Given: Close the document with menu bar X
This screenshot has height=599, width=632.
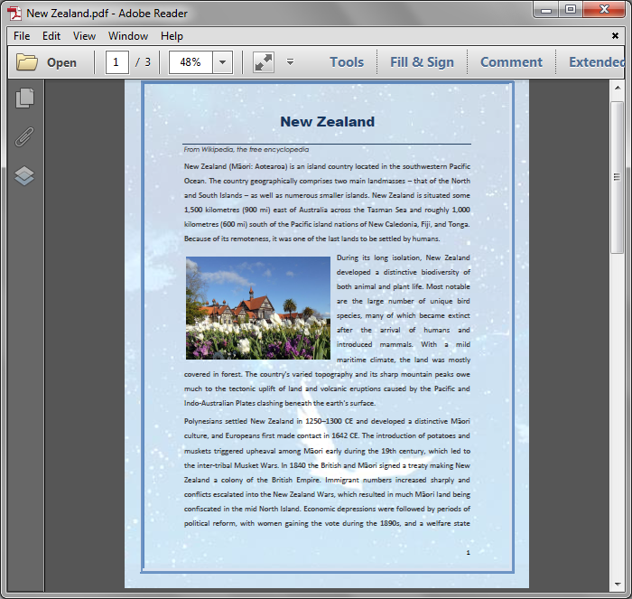Looking at the screenshot, I should pyautogui.click(x=615, y=36).
